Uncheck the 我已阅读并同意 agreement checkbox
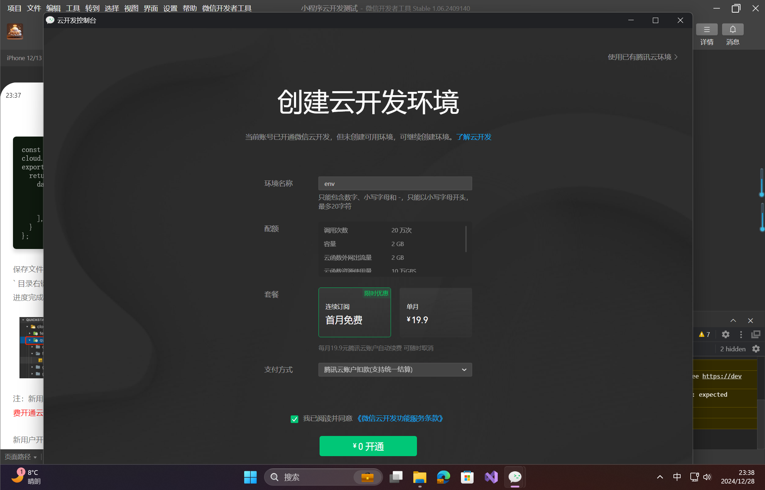The image size is (765, 490). click(294, 419)
